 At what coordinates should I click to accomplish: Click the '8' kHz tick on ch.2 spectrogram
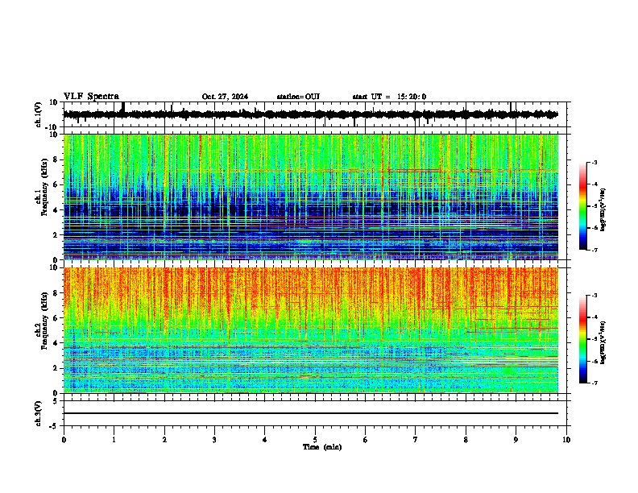pyautogui.click(x=56, y=293)
